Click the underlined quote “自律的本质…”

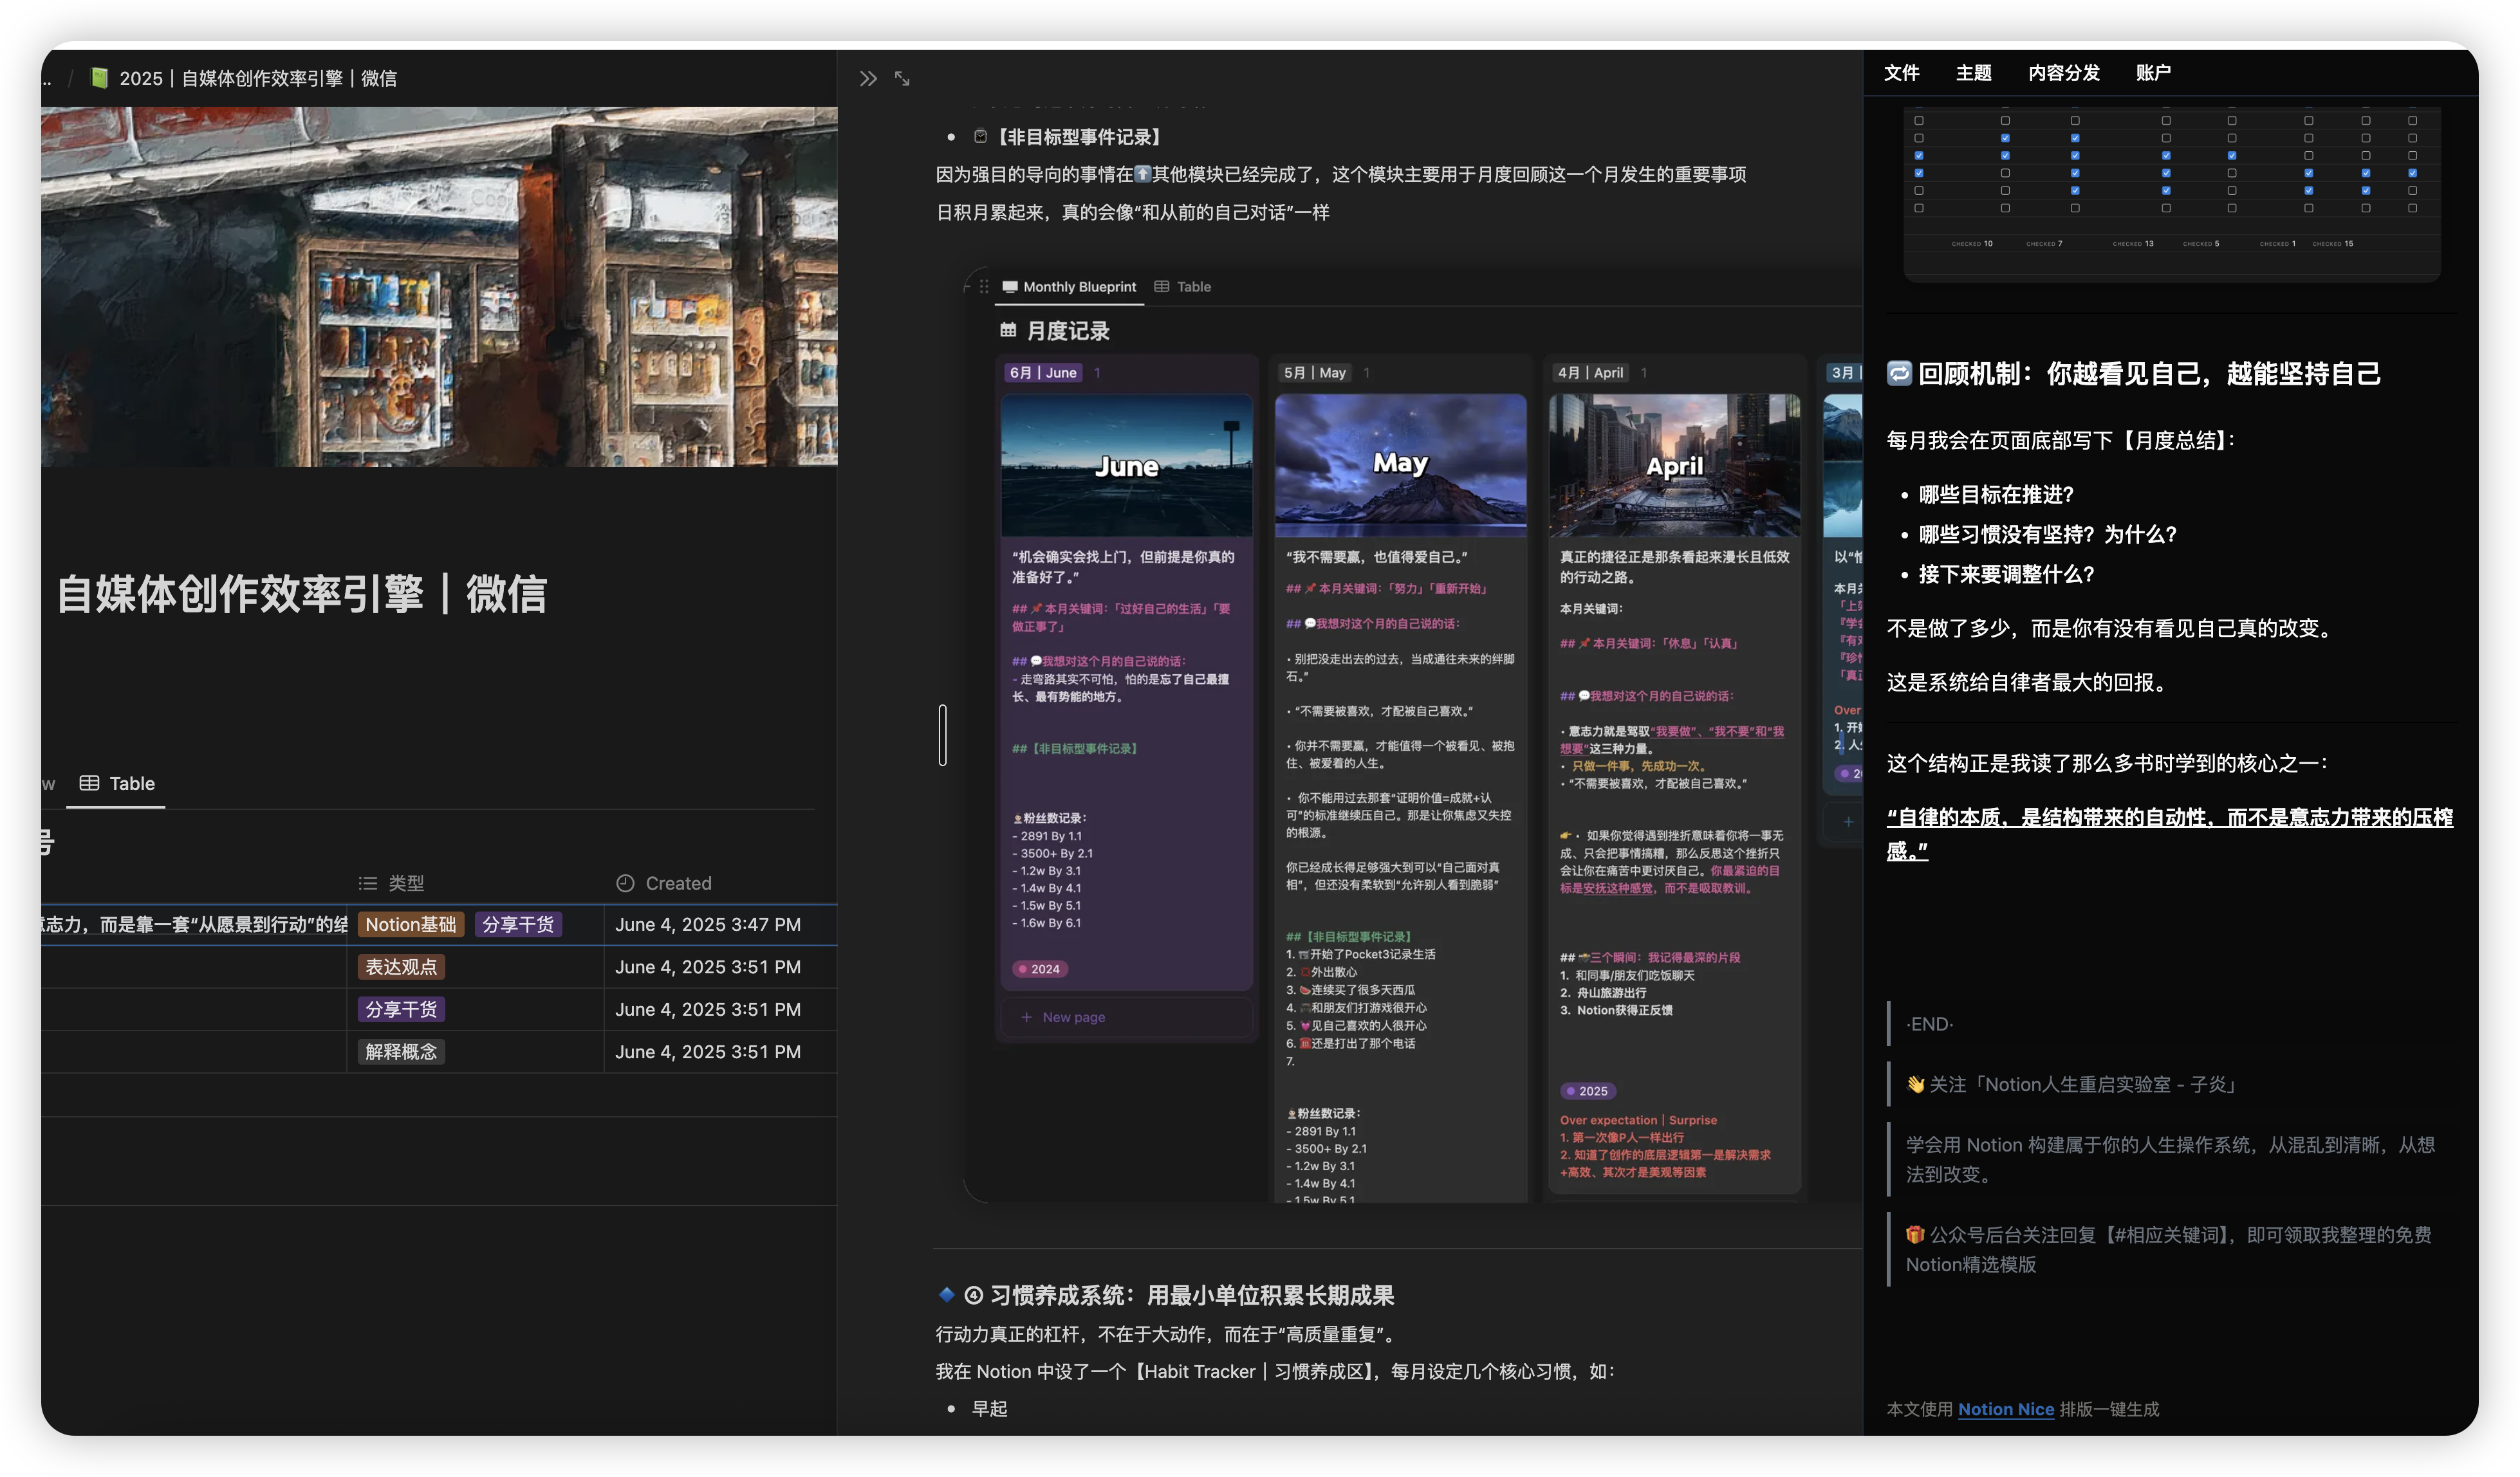(x=2169, y=834)
